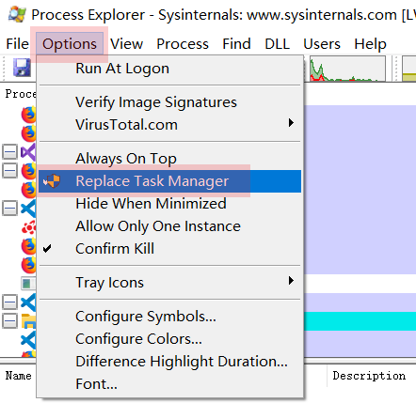416x403 pixels.
Task: Expand the Tray Icons submenu
Action: pyautogui.click(x=169, y=283)
